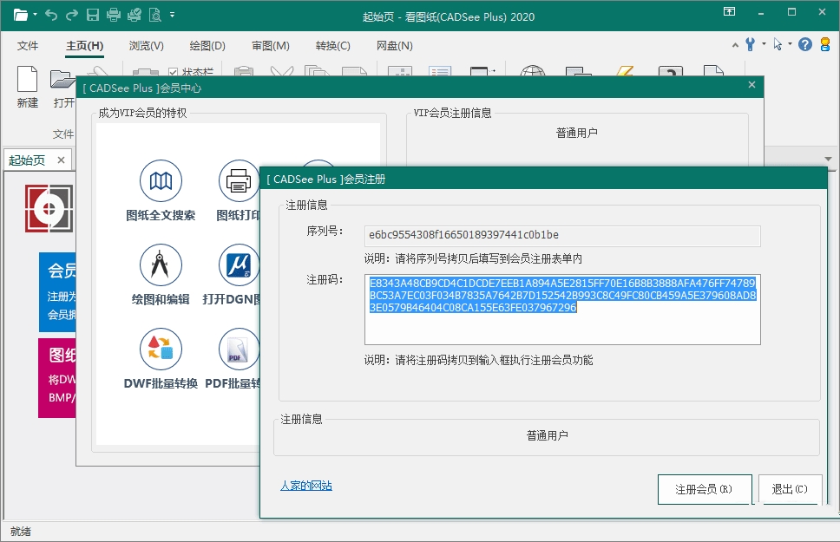Open help with the blue question mark
840x542 pixels.
pyautogui.click(x=804, y=44)
